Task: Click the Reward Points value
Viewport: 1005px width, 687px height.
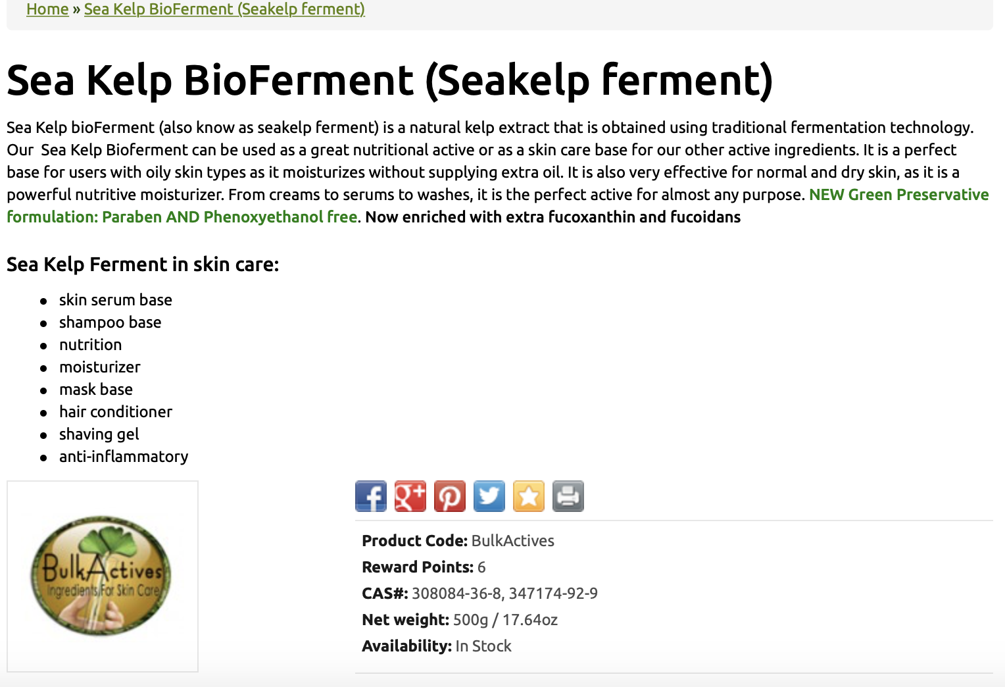Action: tap(481, 567)
